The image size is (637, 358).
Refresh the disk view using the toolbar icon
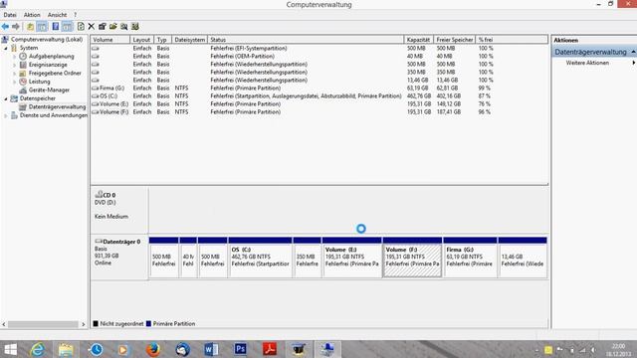81,27
